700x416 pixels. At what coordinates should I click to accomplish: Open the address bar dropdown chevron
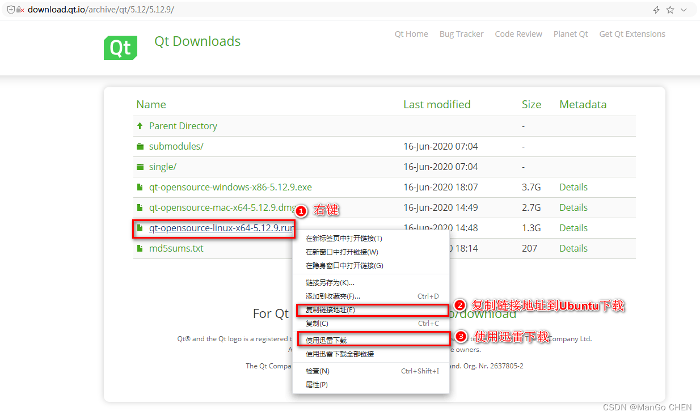pyautogui.click(x=684, y=10)
